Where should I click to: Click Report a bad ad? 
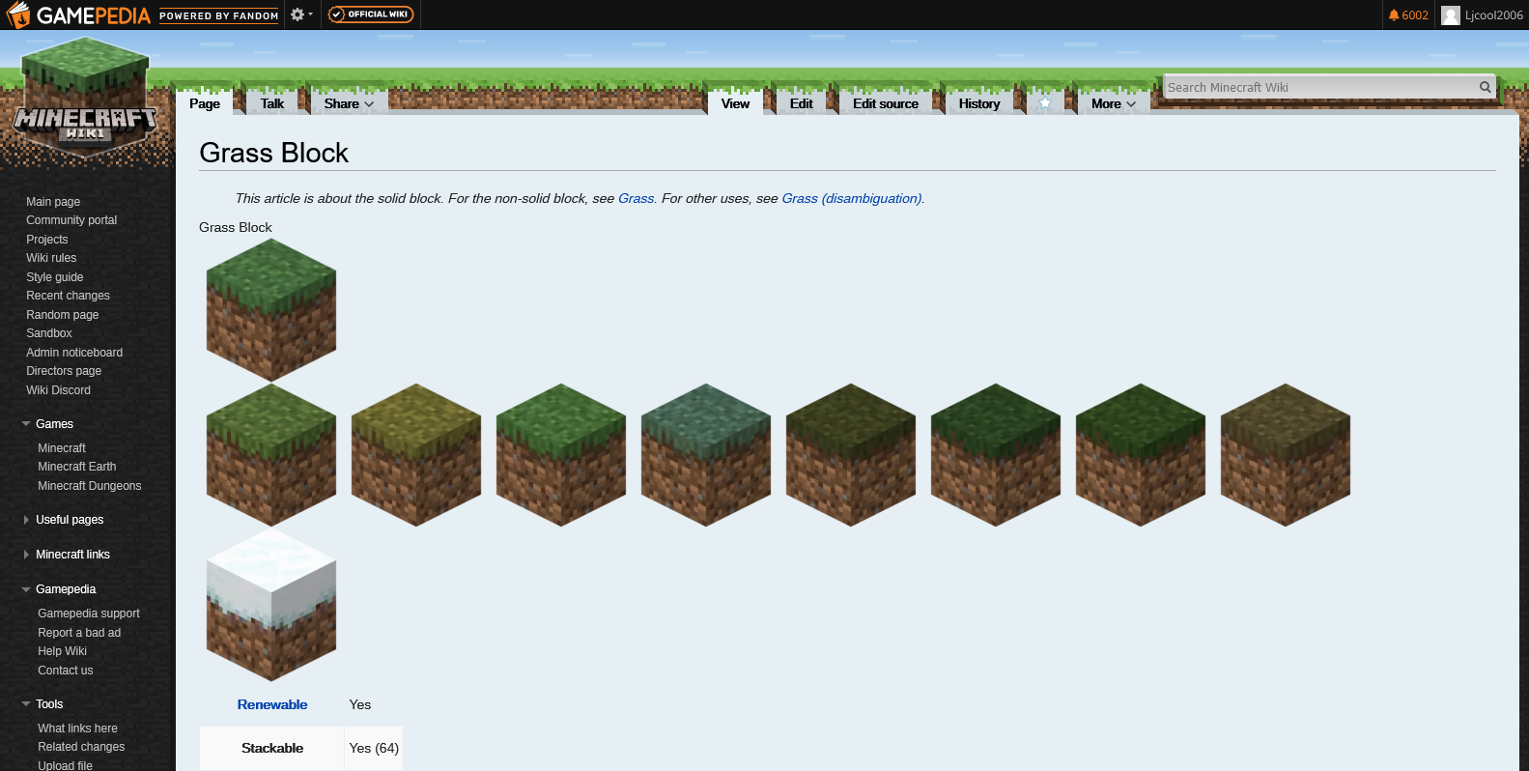click(79, 633)
